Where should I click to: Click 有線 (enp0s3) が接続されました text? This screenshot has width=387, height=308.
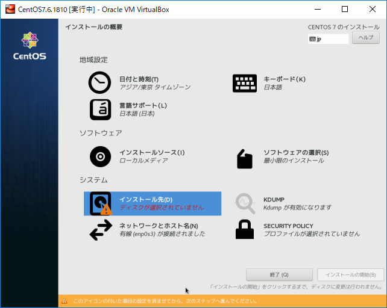point(162,233)
